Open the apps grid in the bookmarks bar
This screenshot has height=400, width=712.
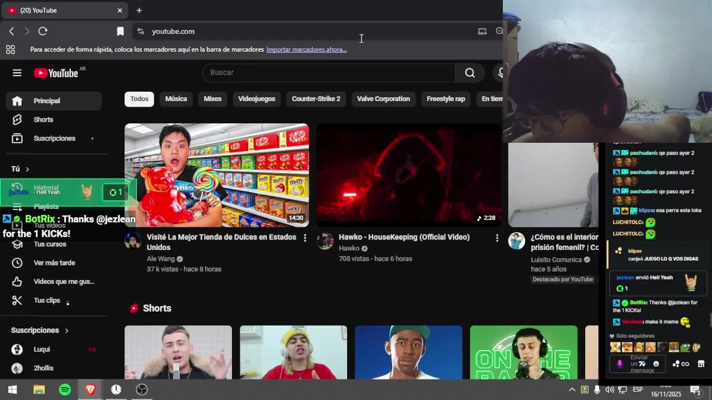pyautogui.click(x=11, y=49)
